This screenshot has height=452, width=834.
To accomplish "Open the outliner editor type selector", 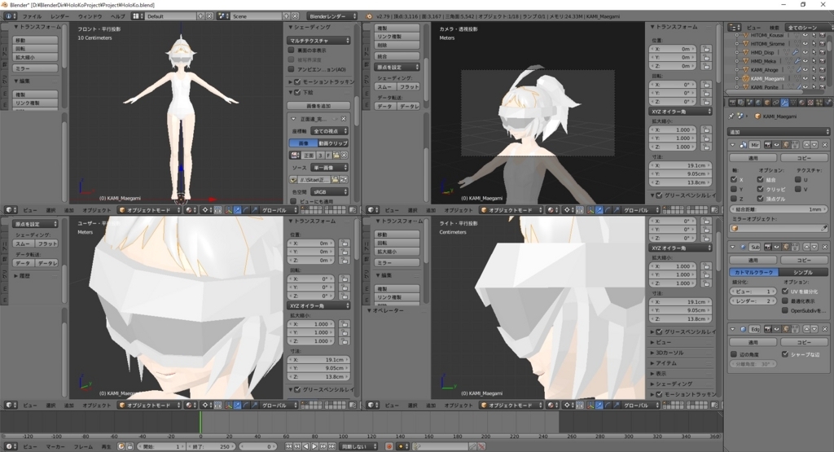I will tap(735, 27).
